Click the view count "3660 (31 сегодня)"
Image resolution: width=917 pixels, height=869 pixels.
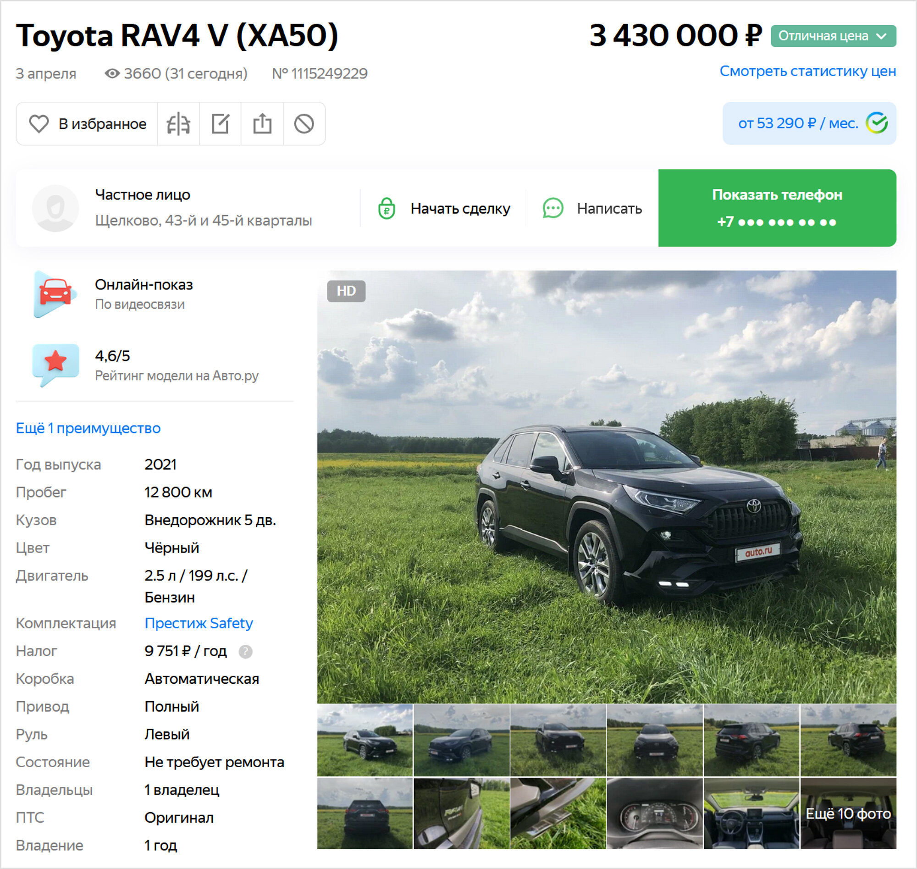[x=186, y=73]
